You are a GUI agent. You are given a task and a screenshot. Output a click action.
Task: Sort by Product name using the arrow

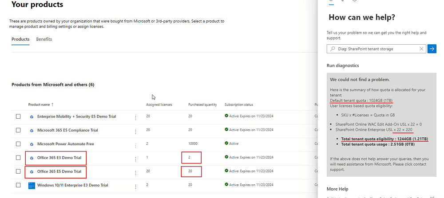52,105
